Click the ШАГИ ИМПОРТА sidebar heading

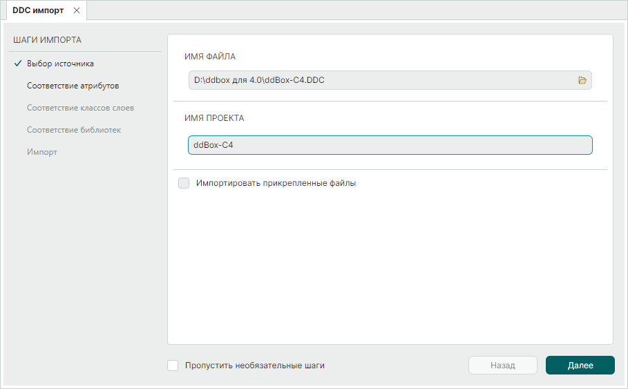coord(47,40)
